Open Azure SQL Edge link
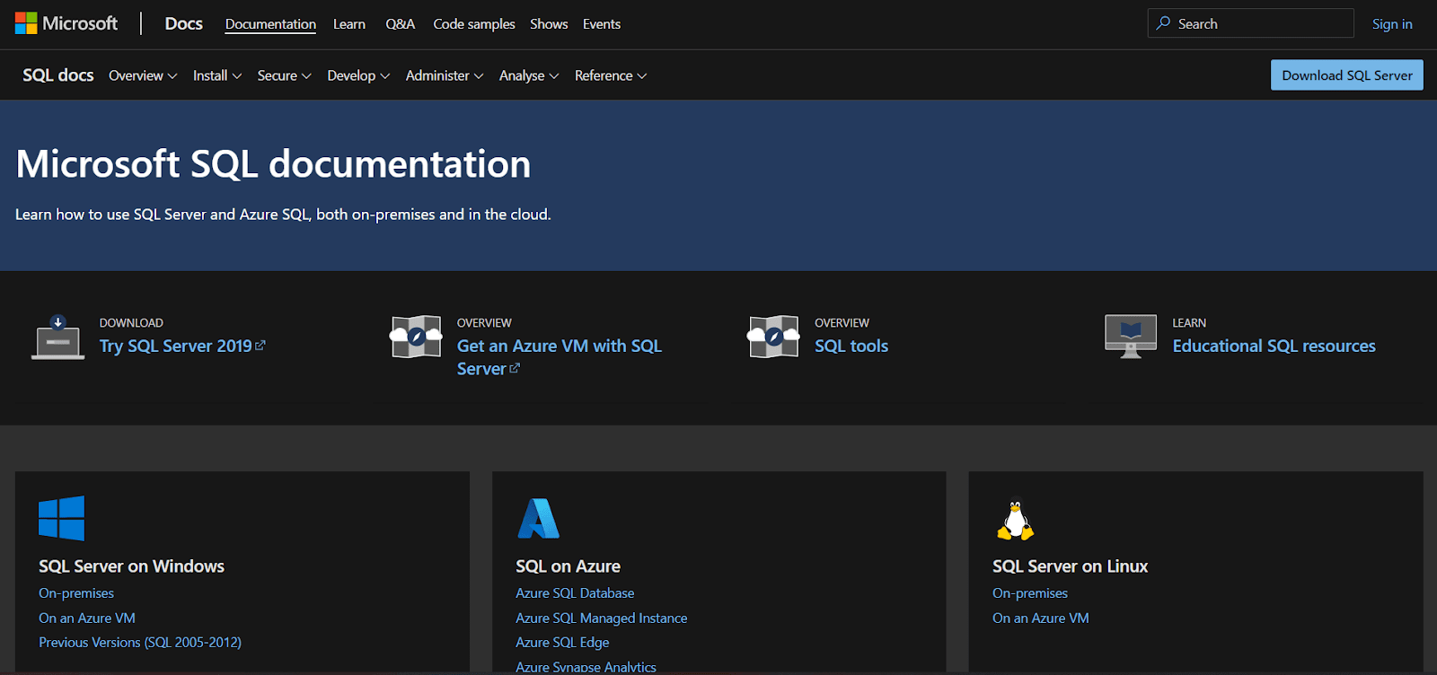The width and height of the screenshot is (1437, 675). point(562,643)
